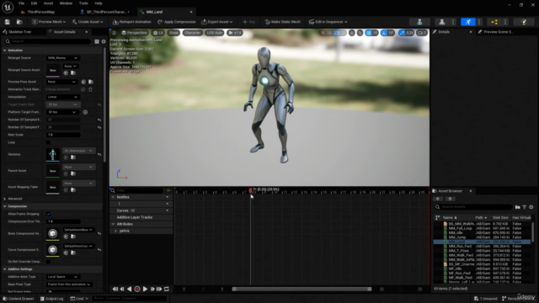
Task: Add element to Animation Track Names array
Action: (x=83, y=89)
